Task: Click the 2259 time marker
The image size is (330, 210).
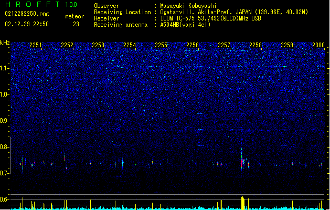Action: click(x=287, y=45)
